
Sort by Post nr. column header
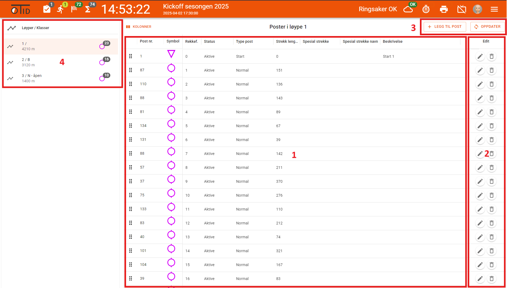146,41
